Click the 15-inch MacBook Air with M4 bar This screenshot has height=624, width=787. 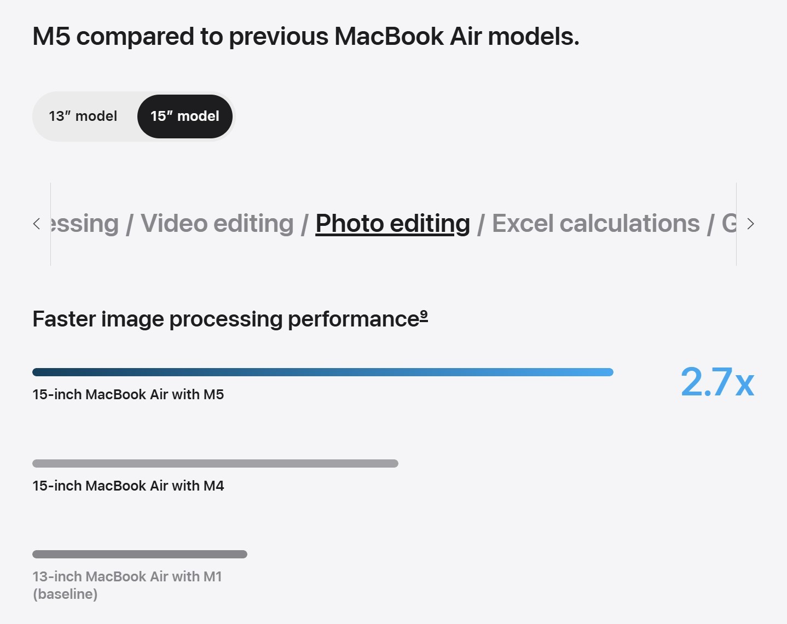(216, 463)
